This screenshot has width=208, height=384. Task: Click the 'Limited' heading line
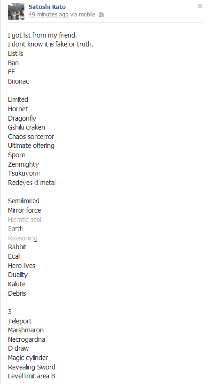tap(18, 100)
